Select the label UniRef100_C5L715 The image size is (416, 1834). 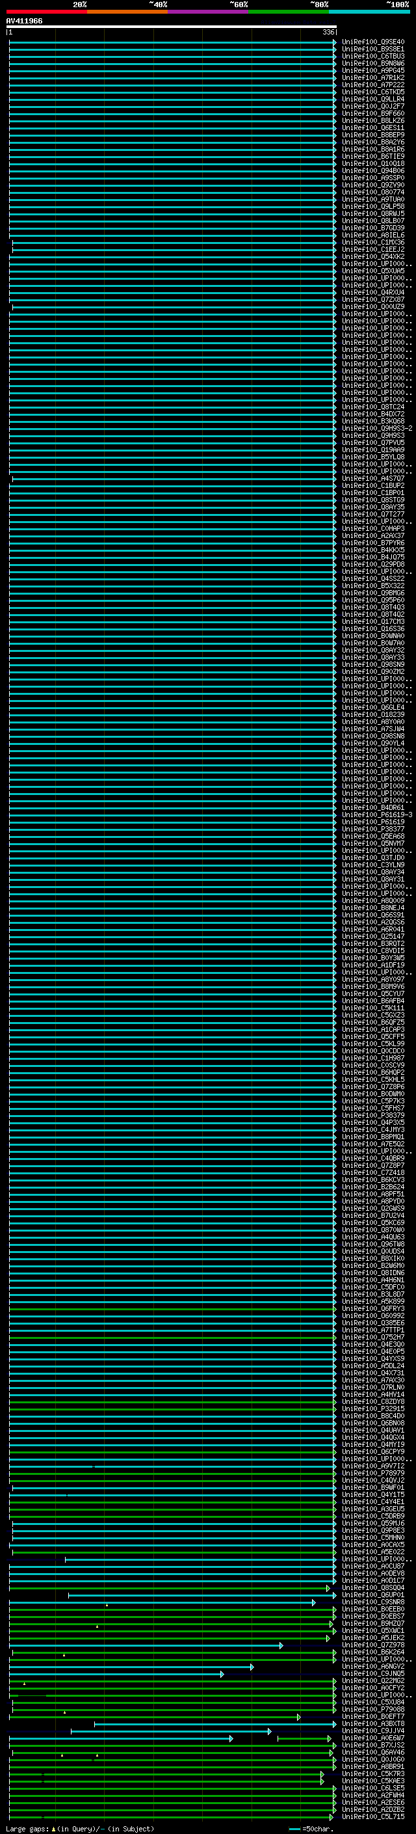tap(372, 1817)
